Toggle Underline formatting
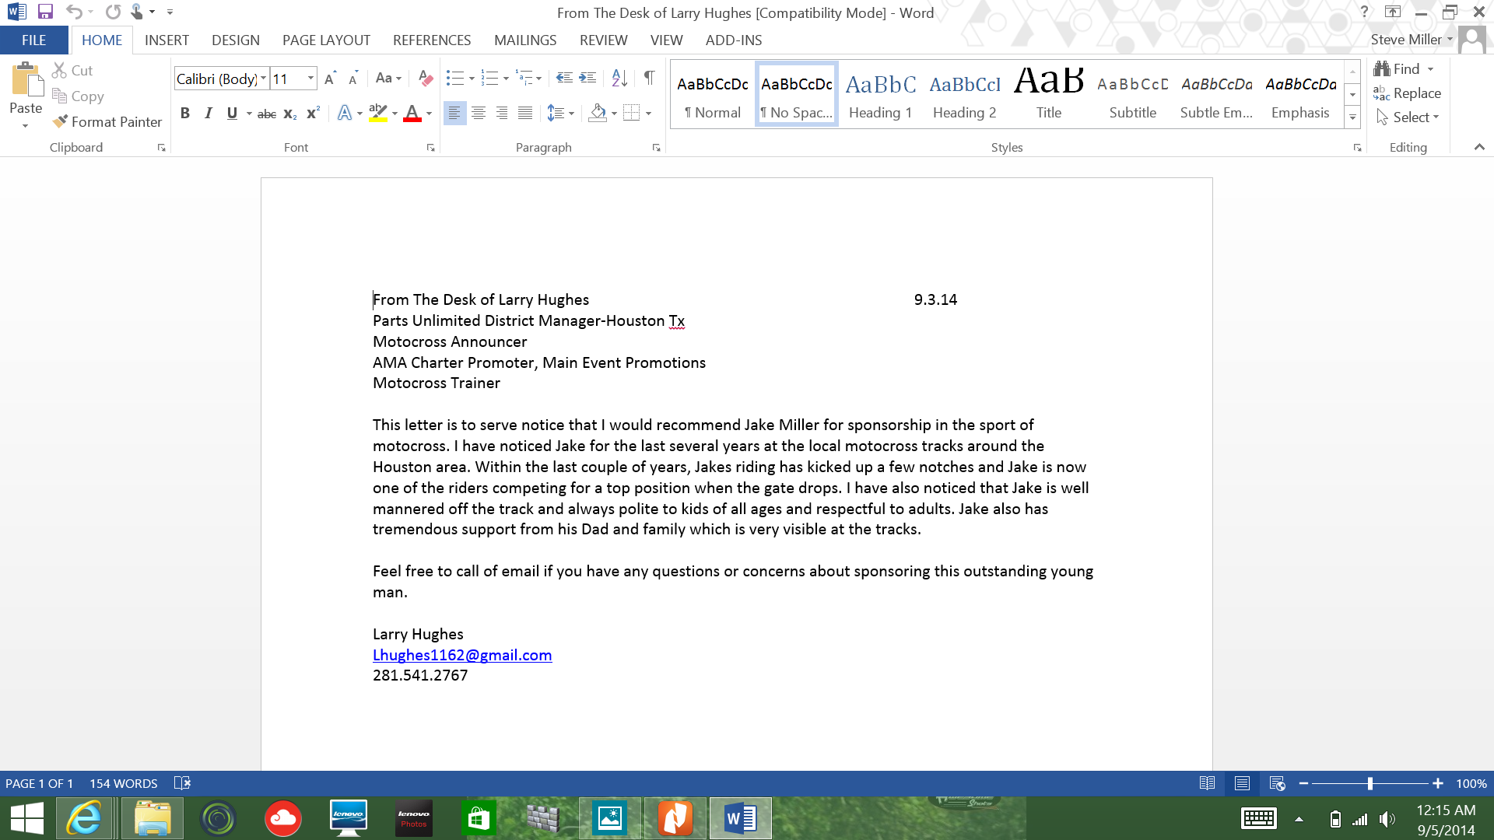1494x840 pixels. (232, 114)
